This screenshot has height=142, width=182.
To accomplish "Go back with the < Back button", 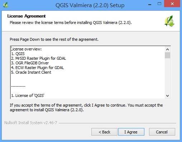I will [104, 132].
